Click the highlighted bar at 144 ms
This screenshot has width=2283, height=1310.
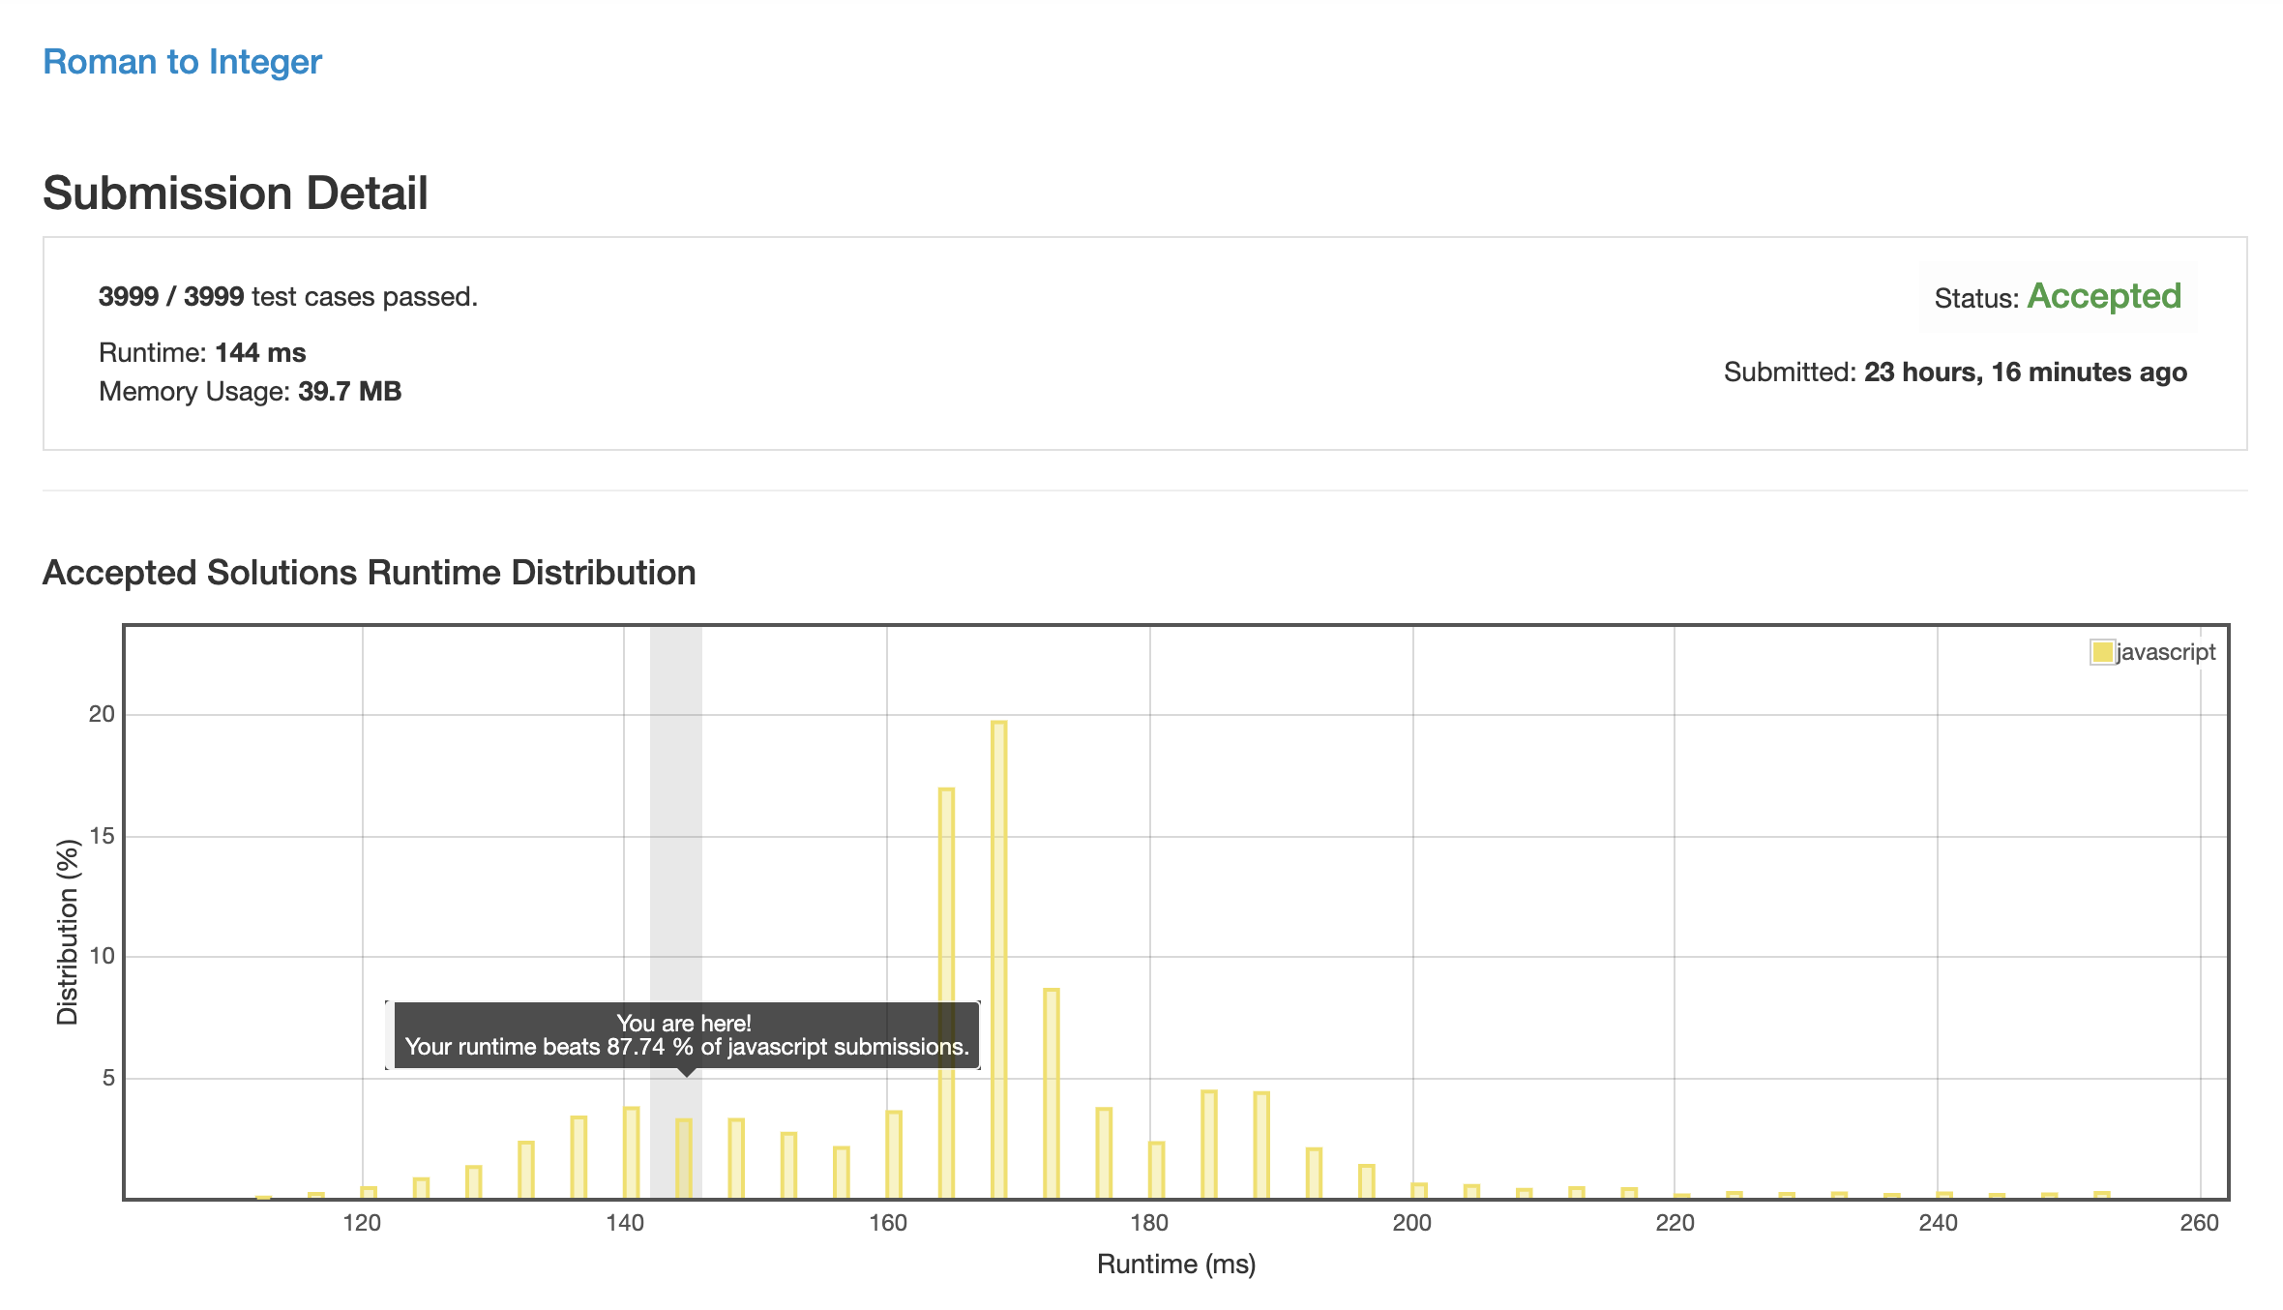(x=684, y=1159)
